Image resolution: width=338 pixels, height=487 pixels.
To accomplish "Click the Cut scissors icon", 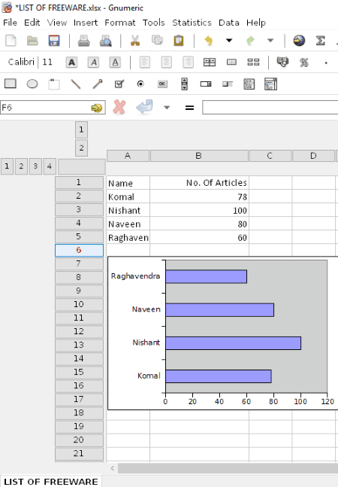I will point(135,41).
